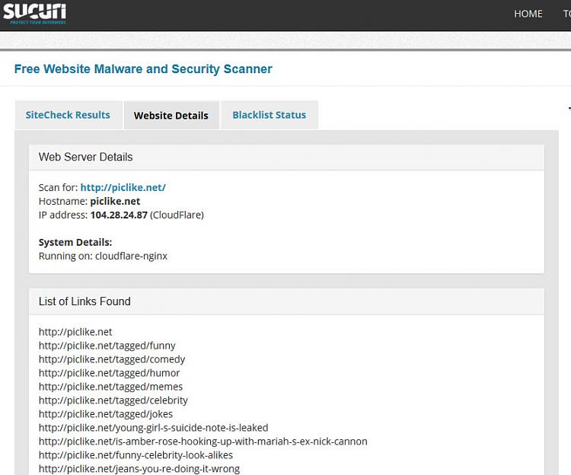Open the http://piclike.net/ scan link

click(x=123, y=187)
